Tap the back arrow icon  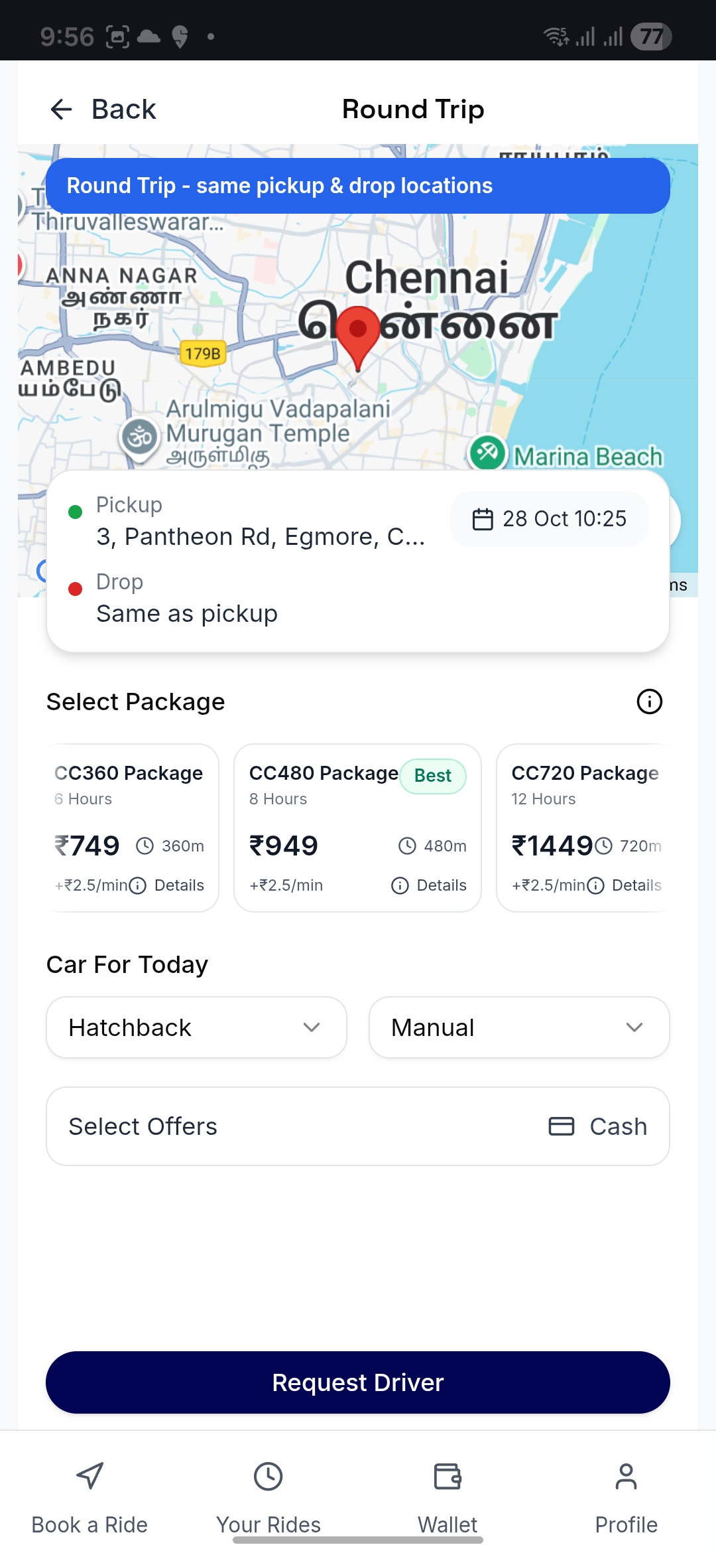coord(62,110)
